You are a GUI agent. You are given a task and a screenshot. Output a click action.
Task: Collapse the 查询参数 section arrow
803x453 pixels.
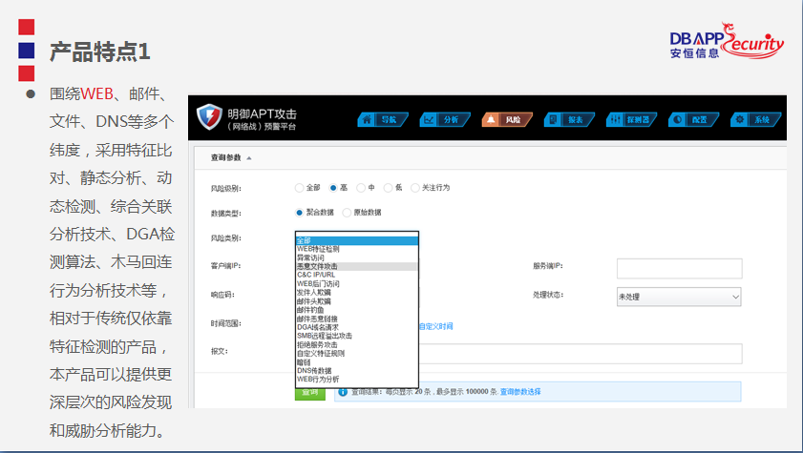(249, 158)
